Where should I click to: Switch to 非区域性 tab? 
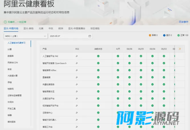[95, 28]
